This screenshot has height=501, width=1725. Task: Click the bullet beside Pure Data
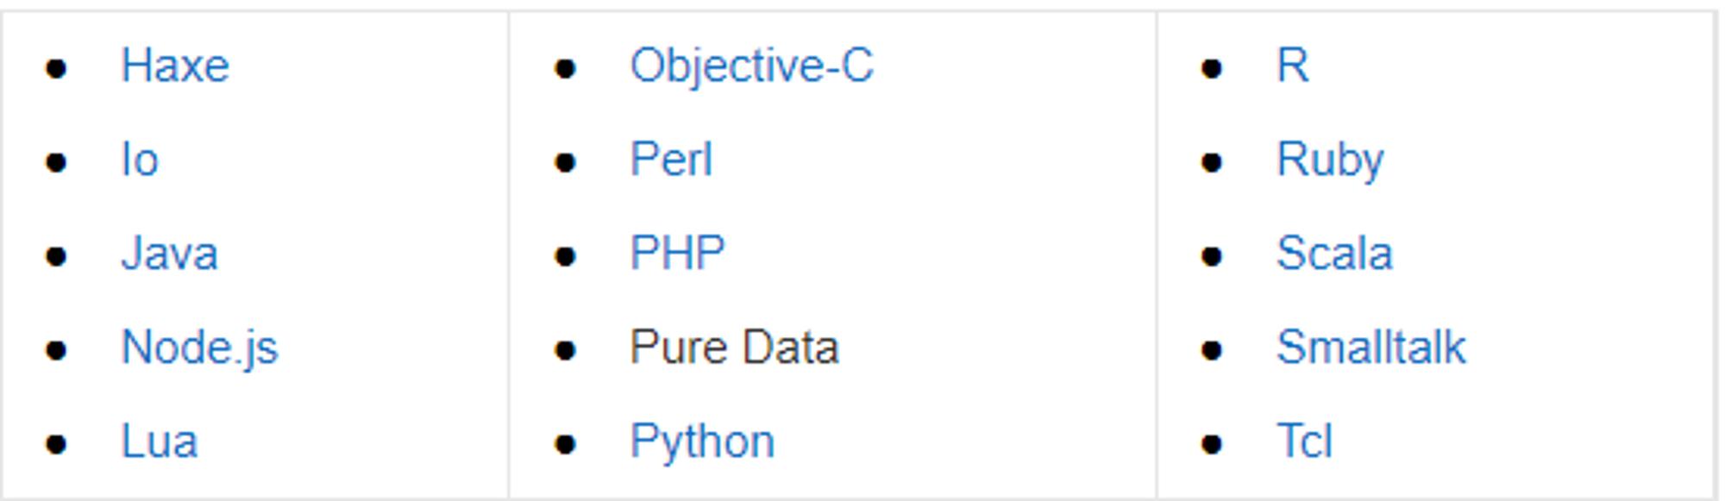(x=565, y=350)
